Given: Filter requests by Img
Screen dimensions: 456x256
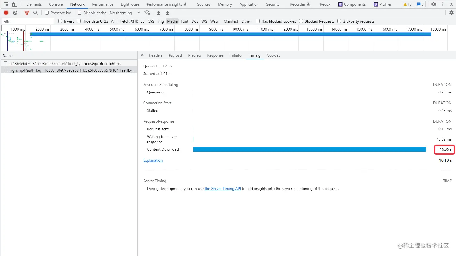Looking at the screenshot, I should [161, 21].
